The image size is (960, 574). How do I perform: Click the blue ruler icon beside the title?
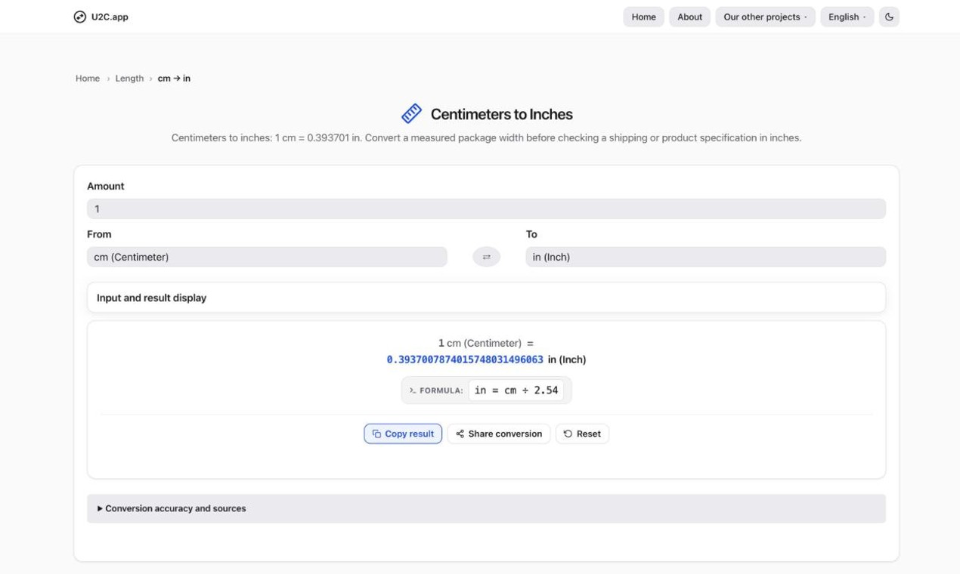coord(411,114)
